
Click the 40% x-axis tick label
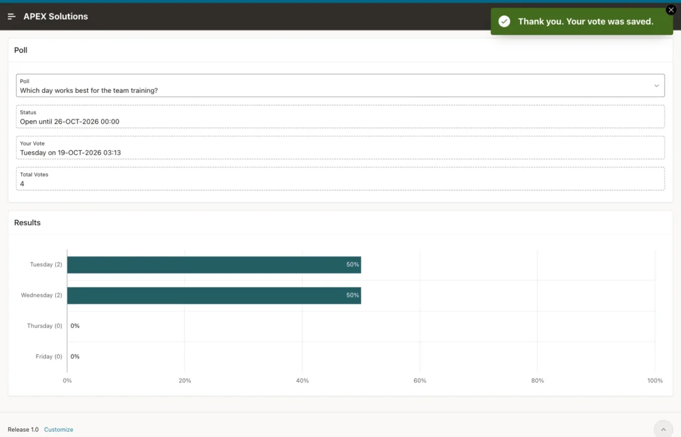pyautogui.click(x=303, y=381)
